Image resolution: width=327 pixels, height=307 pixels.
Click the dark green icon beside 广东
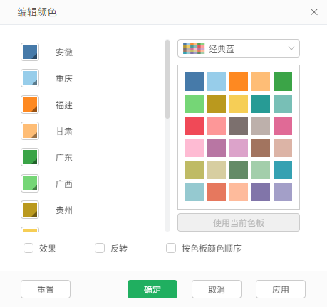point(30,157)
